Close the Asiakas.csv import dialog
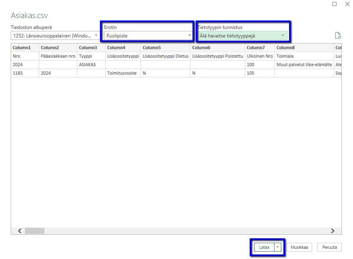Image resolution: width=353 pixels, height=259 pixels. pos(347,4)
